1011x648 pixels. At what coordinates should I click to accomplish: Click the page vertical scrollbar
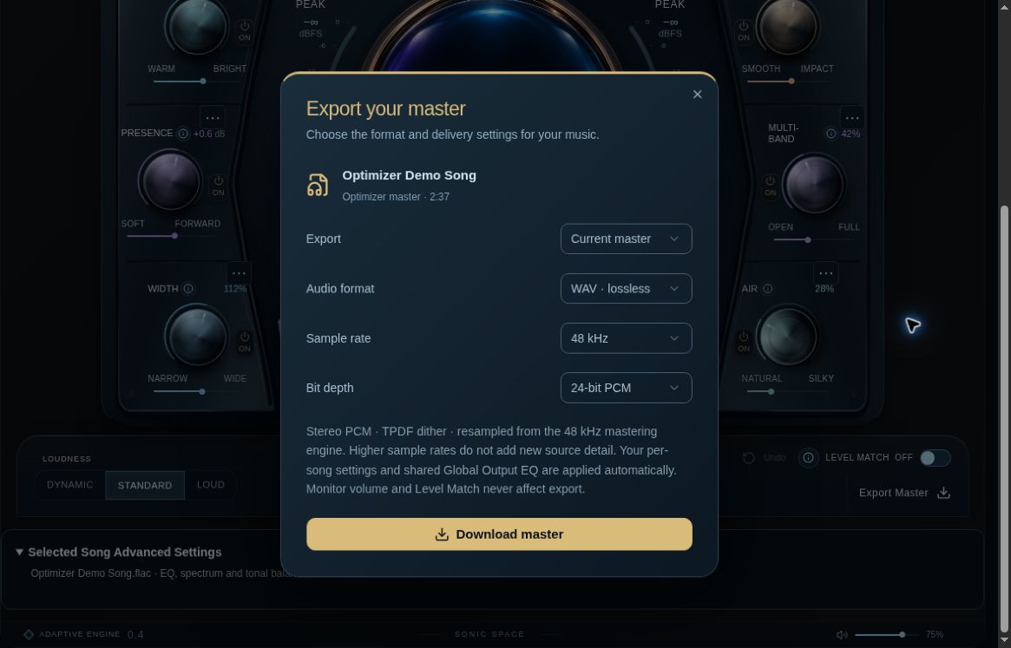click(x=1004, y=418)
